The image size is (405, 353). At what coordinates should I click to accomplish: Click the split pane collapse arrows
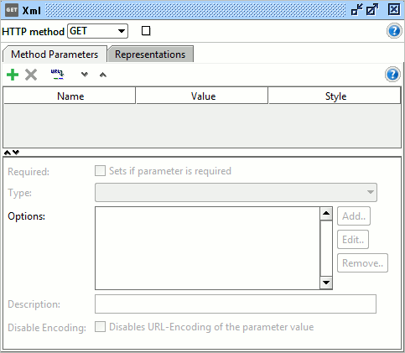point(12,153)
